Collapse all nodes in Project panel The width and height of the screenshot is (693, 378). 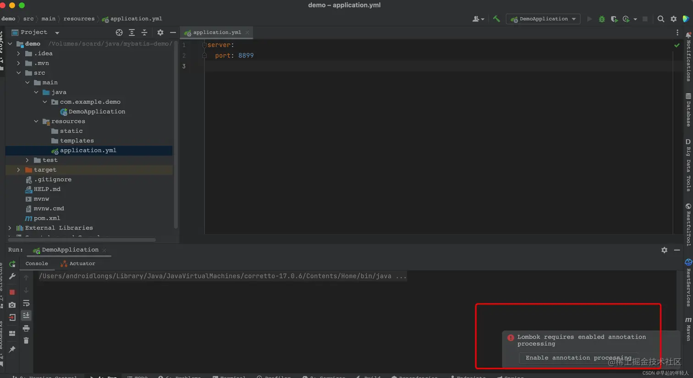[x=144, y=32]
